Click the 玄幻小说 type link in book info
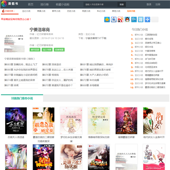 [x=90, y=34]
